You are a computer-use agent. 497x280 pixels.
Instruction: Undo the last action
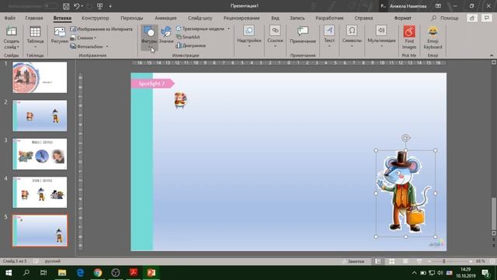77,6
